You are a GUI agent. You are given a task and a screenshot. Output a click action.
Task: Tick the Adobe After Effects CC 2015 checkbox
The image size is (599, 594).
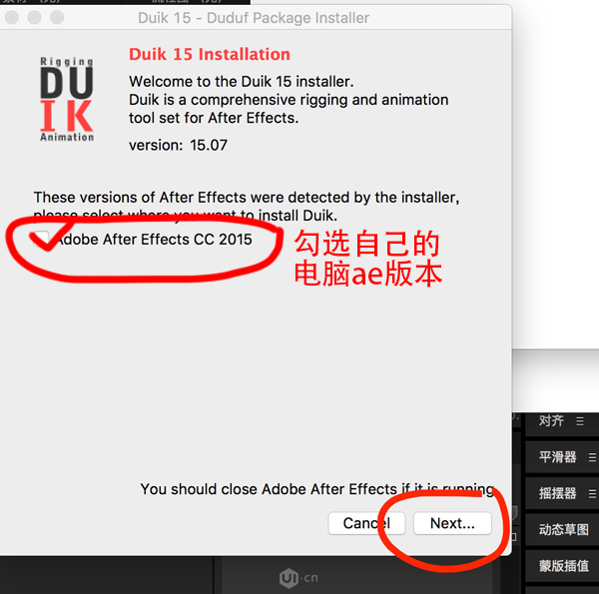point(41,240)
